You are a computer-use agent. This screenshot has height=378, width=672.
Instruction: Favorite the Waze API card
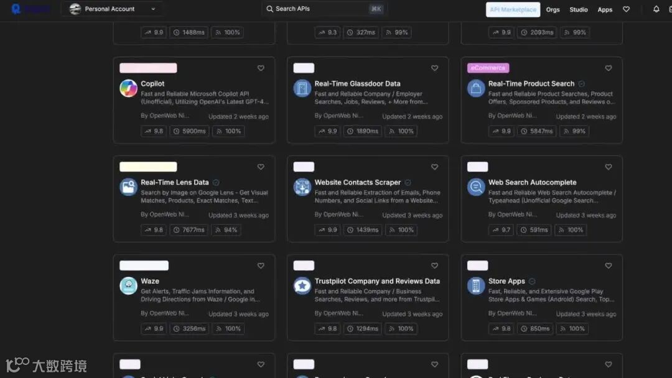(261, 266)
